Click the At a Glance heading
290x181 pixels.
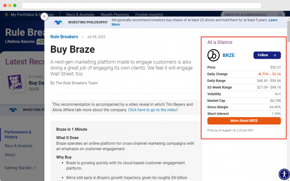click(220, 42)
